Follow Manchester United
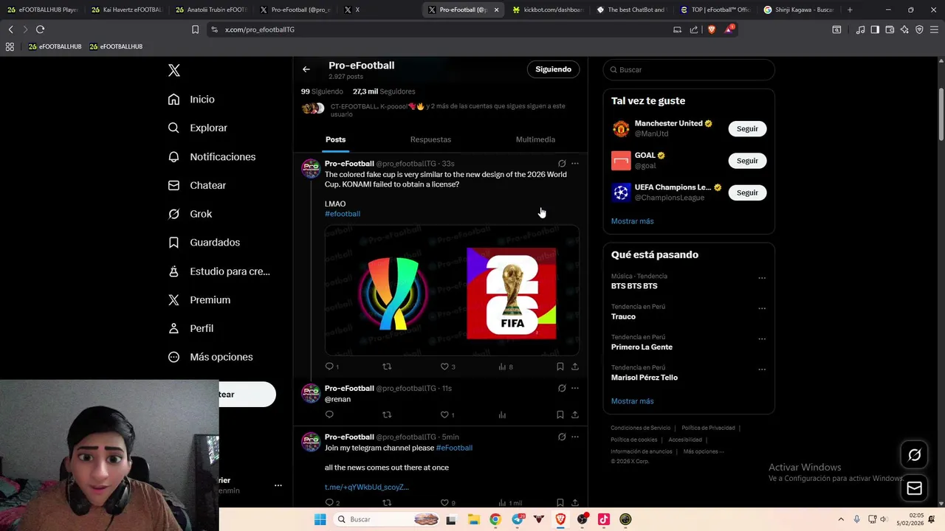Screen dimensions: 945x531 [747, 128]
